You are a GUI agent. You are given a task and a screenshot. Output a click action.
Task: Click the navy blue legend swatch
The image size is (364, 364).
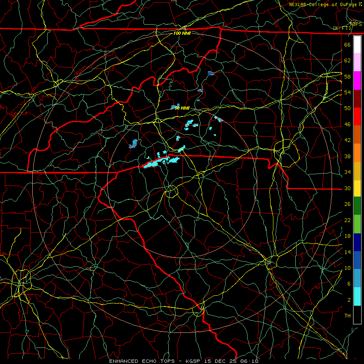click(x=357, y=242)
